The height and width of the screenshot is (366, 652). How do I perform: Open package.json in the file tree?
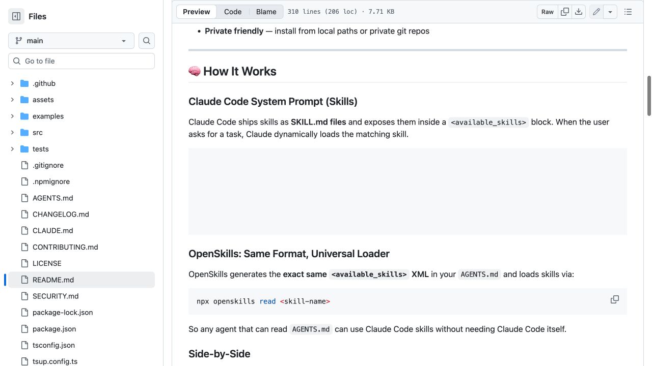point(54,329)
